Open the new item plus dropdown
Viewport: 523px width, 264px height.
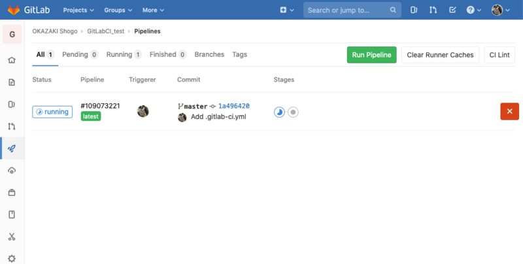coord(287,10)
